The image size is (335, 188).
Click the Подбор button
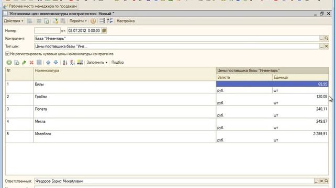tap(117, 63)
